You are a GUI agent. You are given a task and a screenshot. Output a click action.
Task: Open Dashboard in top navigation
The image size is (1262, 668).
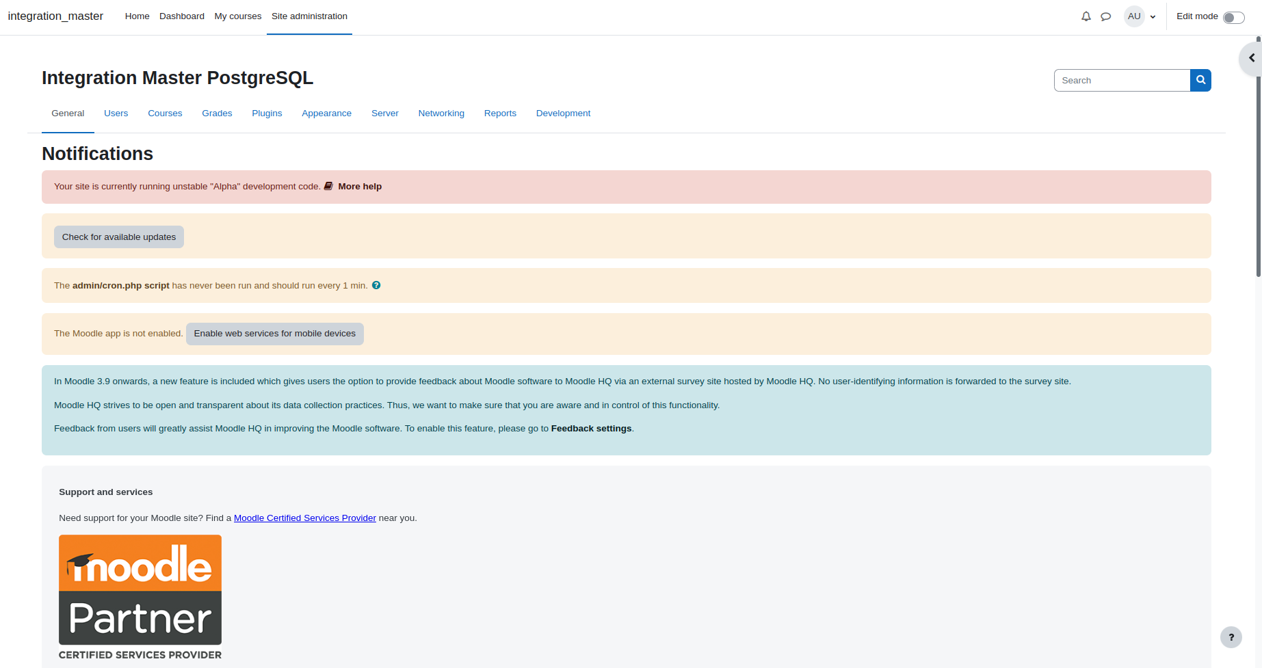click(x=182, y=16)
